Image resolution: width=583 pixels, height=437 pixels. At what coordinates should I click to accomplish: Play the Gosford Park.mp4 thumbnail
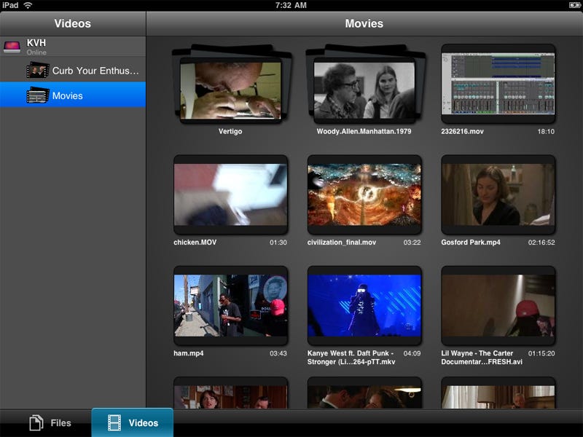click(498, 194)
